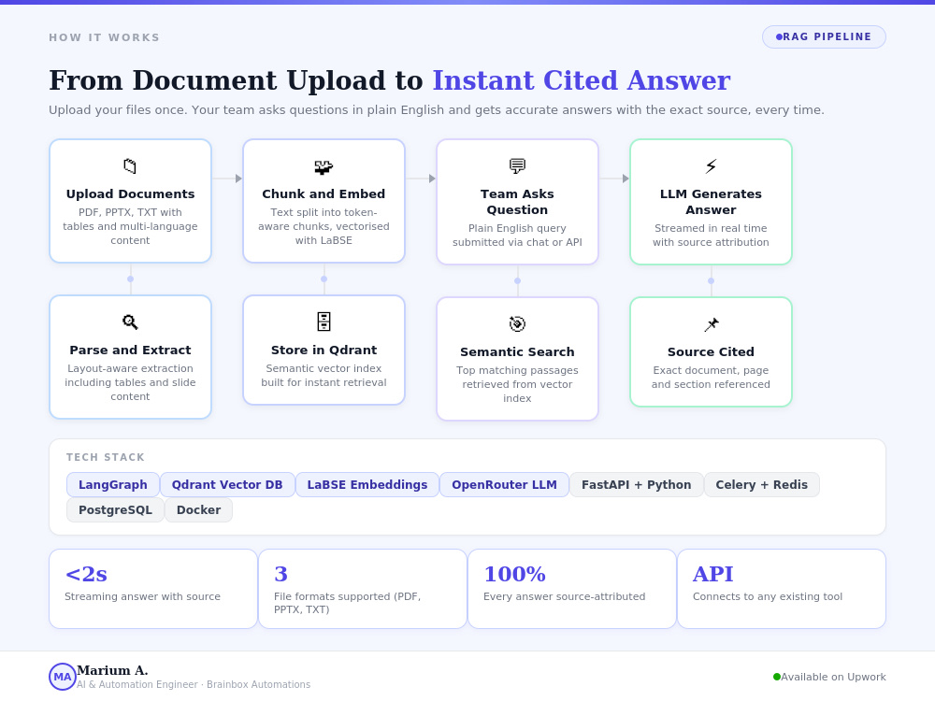
Task: Click 'AI & Automation Engineer · Brainbox Automations' text
Action: pyautogui.click(x=194, y=684)
